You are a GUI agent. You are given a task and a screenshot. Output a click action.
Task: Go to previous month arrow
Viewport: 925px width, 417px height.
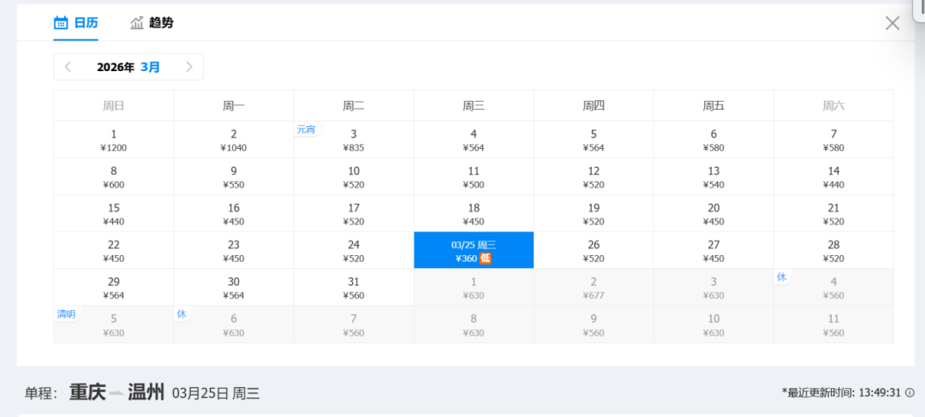click(x=69, y=67)
